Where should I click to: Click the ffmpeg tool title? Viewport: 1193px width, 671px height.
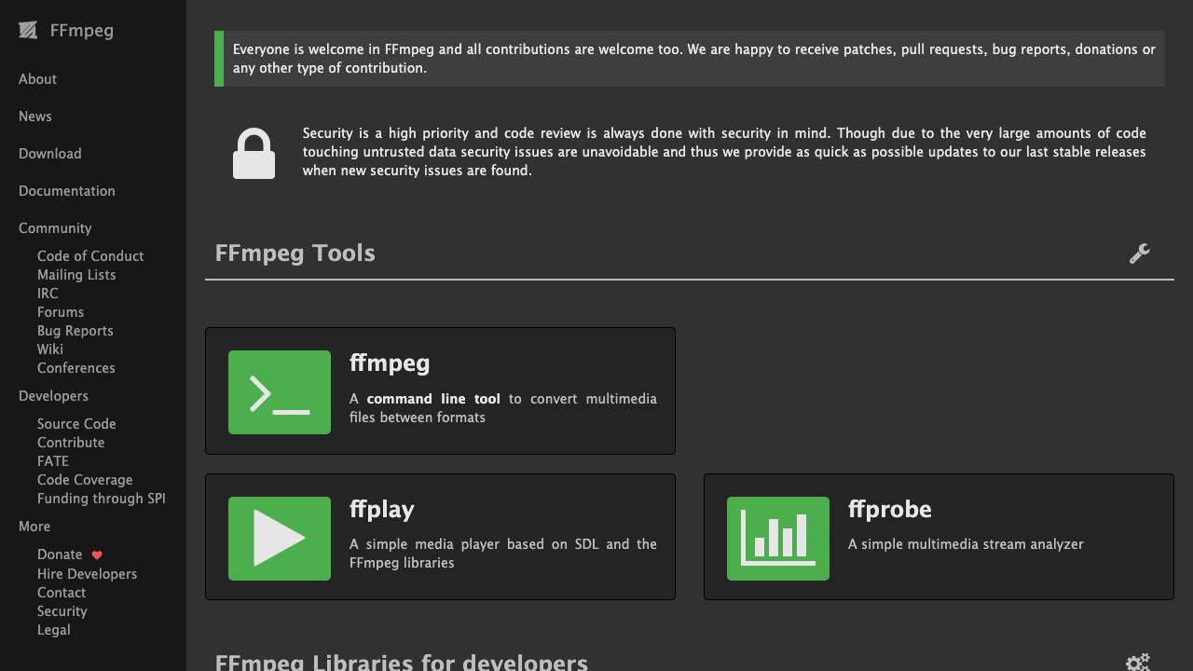(390, 363)
